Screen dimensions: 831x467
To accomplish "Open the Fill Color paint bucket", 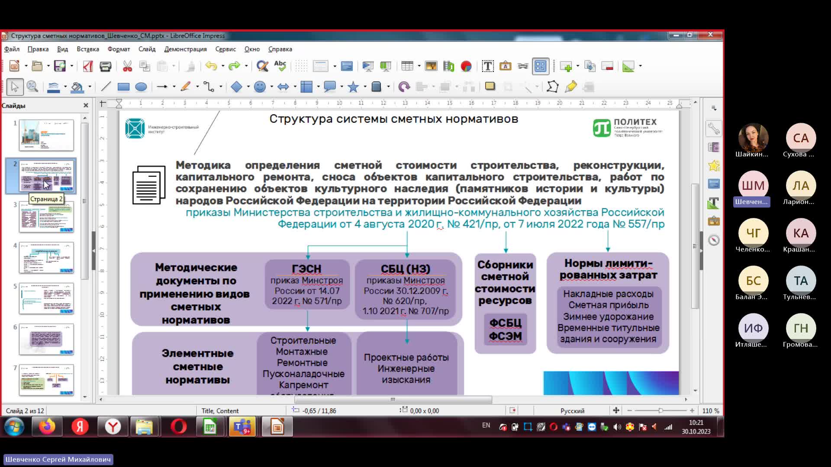I will [77, 87].
